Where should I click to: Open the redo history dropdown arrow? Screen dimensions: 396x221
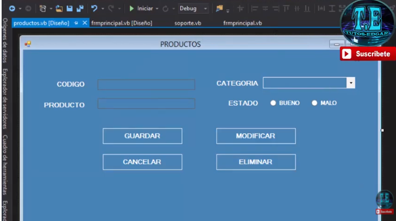click(119, 9)
